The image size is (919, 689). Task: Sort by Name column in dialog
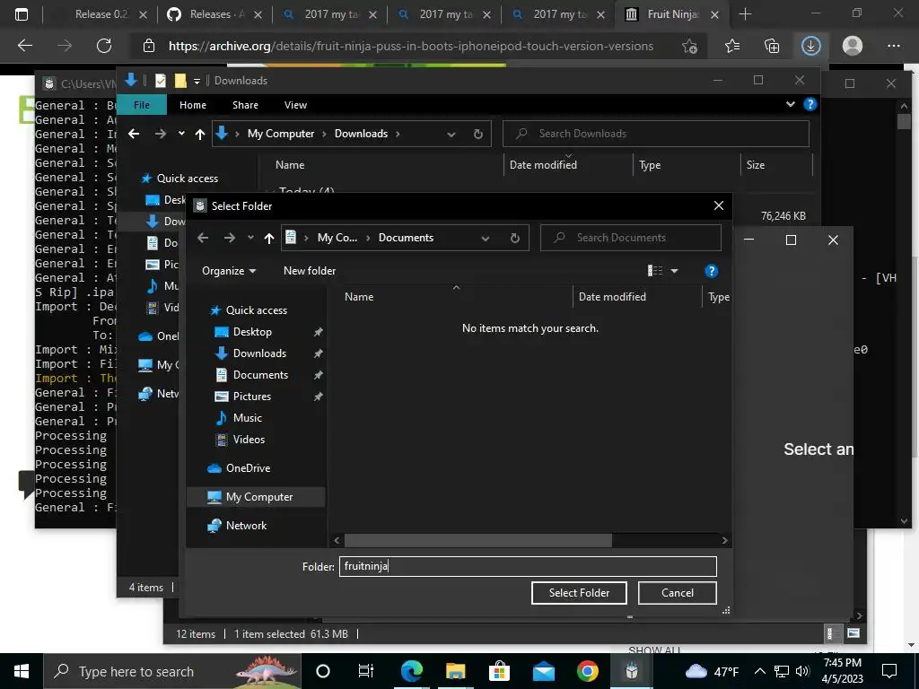pos(359,296)
